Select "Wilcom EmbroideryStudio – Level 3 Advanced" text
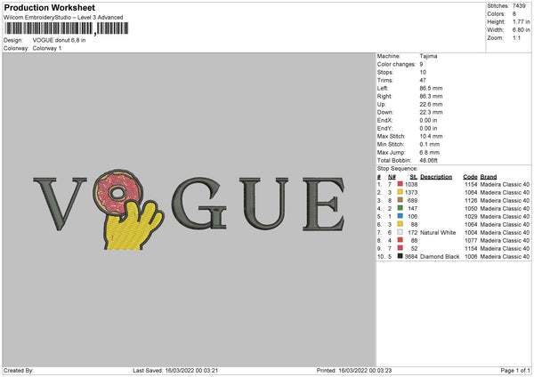This screenshot has height=377, width=534. click(x=63, y=18)
